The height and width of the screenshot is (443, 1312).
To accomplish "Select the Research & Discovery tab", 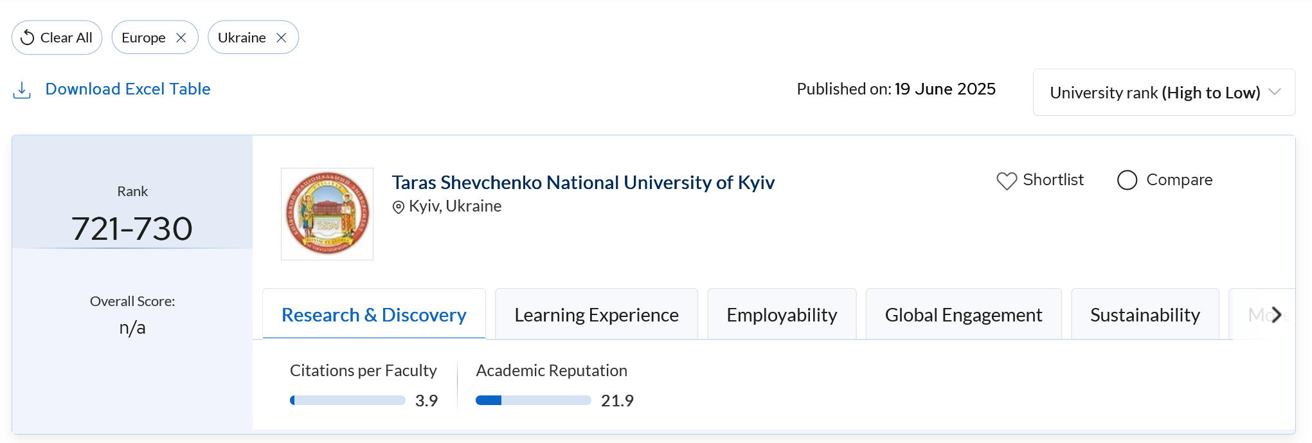I will pos(373,315).
